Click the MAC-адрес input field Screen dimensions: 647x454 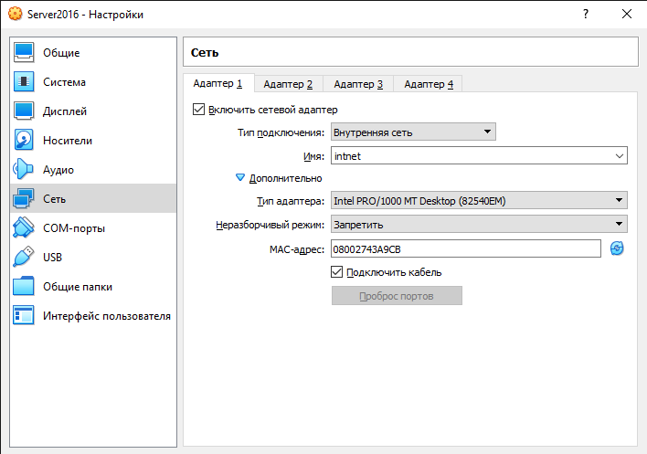tap(465, 248)
